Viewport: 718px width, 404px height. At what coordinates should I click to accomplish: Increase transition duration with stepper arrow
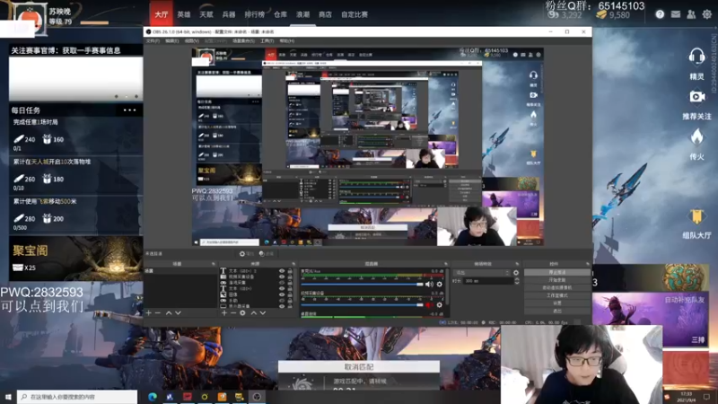pos(517,279)
